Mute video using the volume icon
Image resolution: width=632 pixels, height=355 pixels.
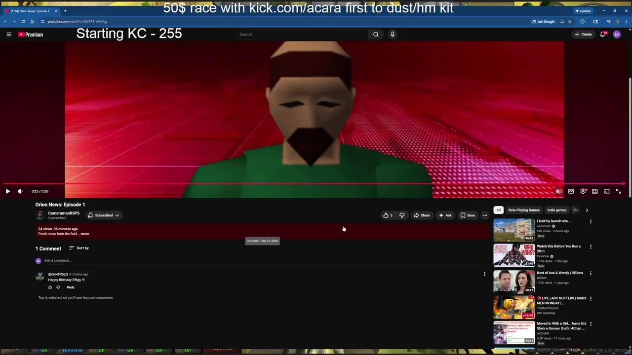click(20, 191)
